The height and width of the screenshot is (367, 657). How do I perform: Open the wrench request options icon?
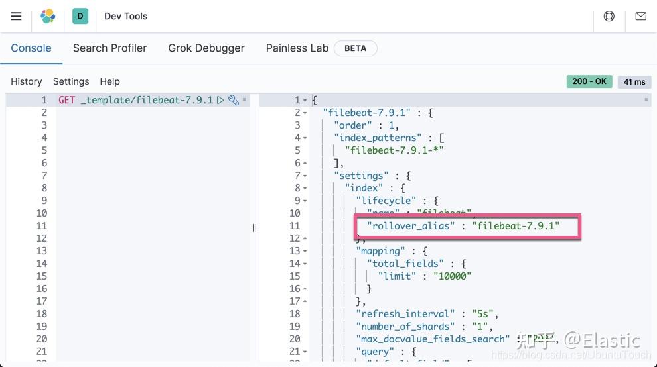point(234,100)
